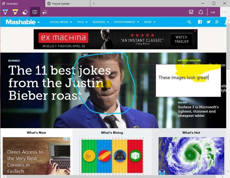Expand the Mashable logo dropdown arrow
The width and height of the screenshot is (230, 178).
(x=39, y=22)
